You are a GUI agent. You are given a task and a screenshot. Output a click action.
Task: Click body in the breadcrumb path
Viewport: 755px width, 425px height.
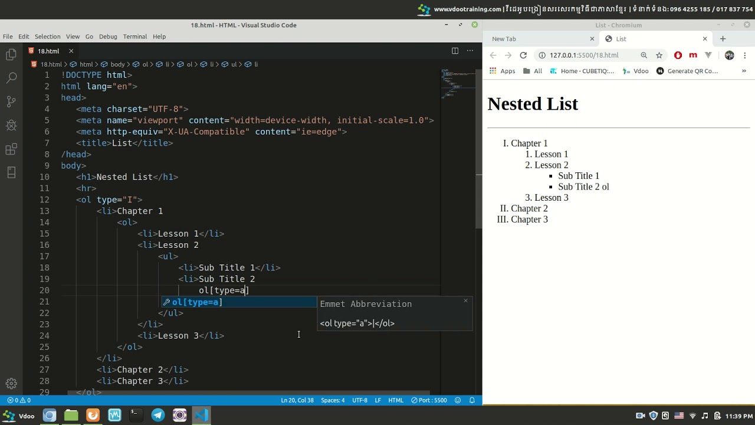tap(117, 64)
